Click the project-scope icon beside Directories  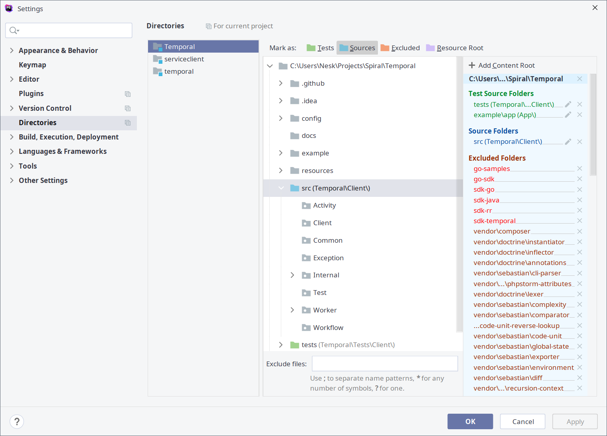tap(128, 123)
